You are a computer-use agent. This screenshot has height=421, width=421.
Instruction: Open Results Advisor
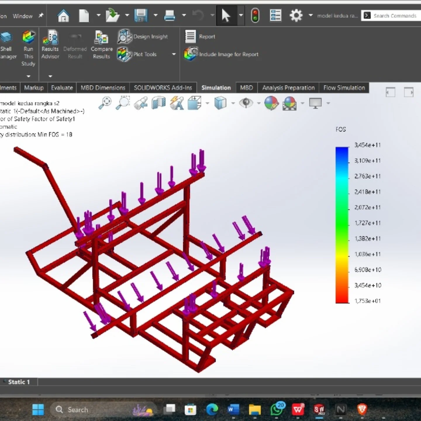[50, 45]
